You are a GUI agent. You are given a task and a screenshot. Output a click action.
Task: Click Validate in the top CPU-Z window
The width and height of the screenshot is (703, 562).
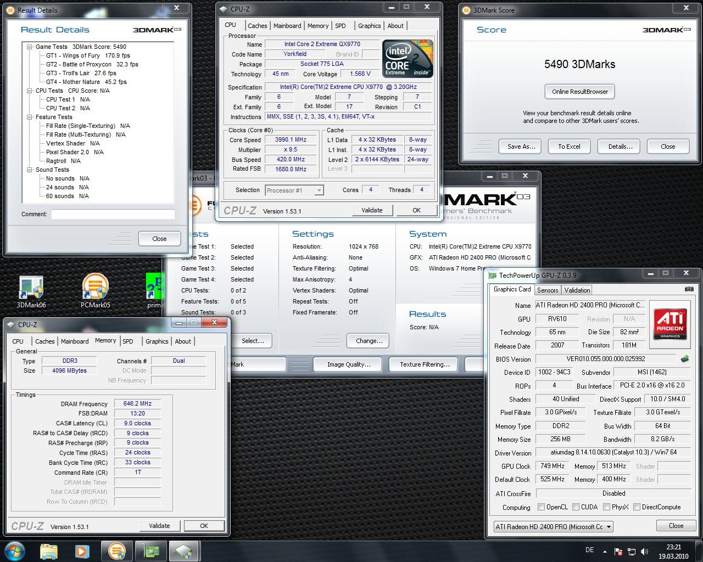(x=372, y=210)
